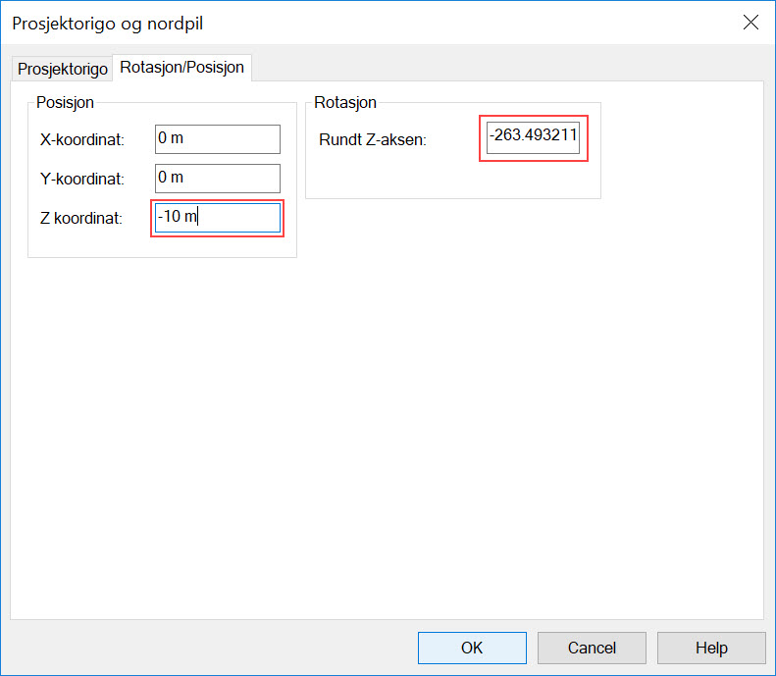Click the Rundt Z-aksen rotation field

tap(534, 140)
